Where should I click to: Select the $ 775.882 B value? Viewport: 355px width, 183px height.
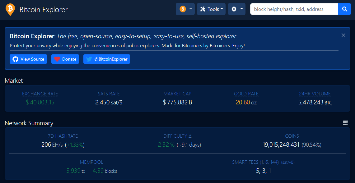pos(177,103)
